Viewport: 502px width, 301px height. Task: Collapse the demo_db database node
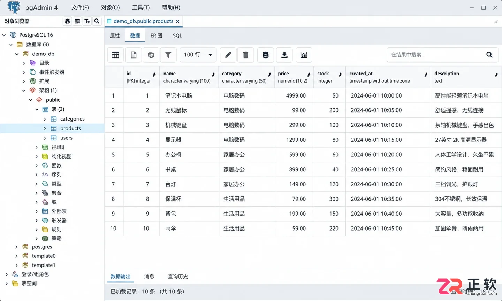pos(17,54)
